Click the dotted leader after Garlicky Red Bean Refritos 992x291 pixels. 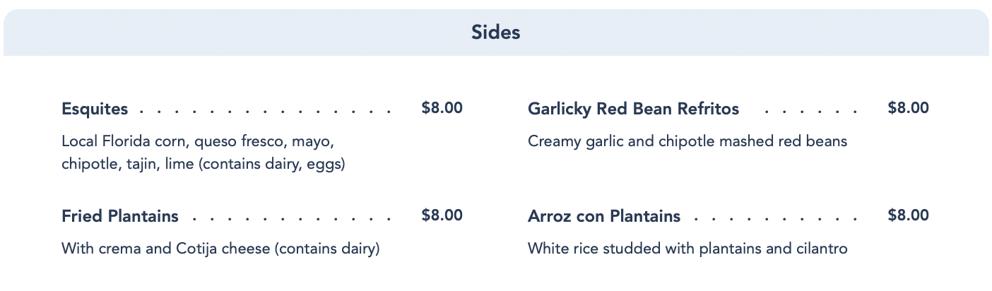(x=810, y=111)
